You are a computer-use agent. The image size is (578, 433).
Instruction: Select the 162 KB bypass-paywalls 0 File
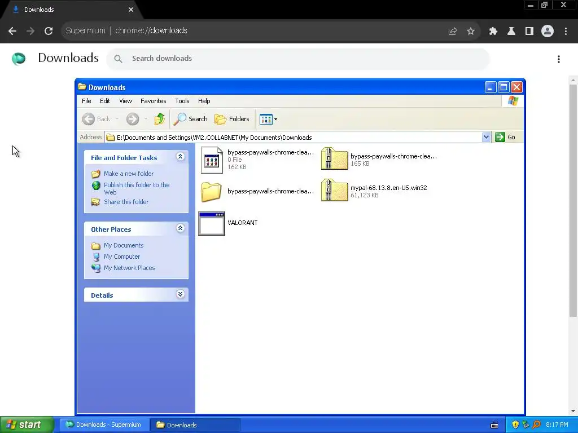(x=212, y=160)
